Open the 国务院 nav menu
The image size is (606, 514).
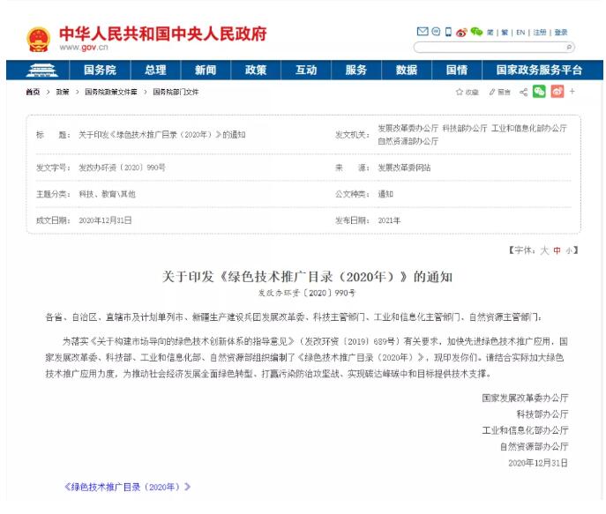point(100,70)
